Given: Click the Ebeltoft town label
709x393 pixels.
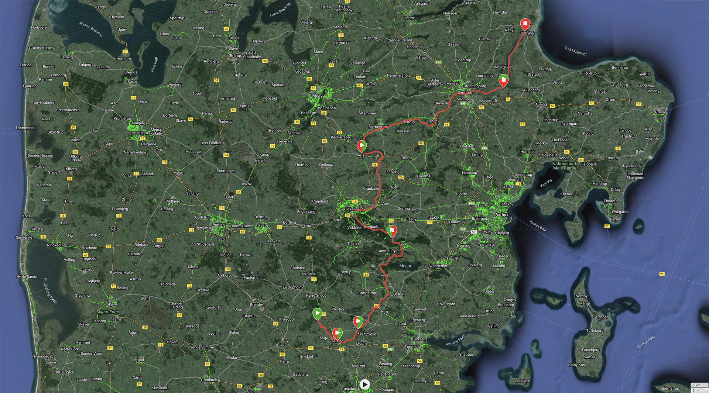Looking at the screenshot, I should [x=610, y=201].
